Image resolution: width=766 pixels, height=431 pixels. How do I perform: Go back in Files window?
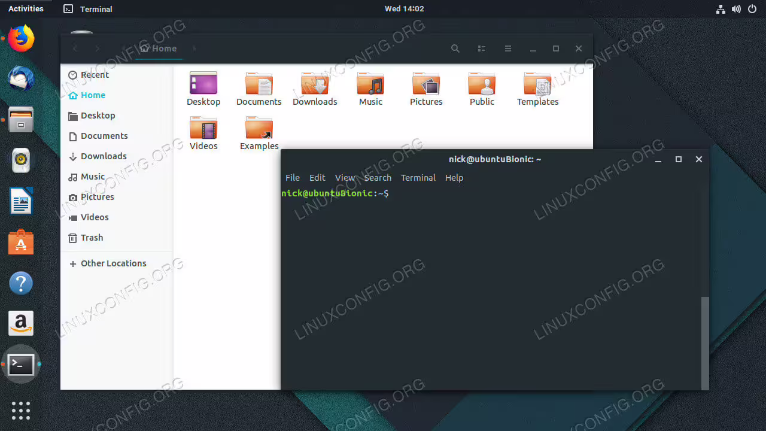point(75,48)
